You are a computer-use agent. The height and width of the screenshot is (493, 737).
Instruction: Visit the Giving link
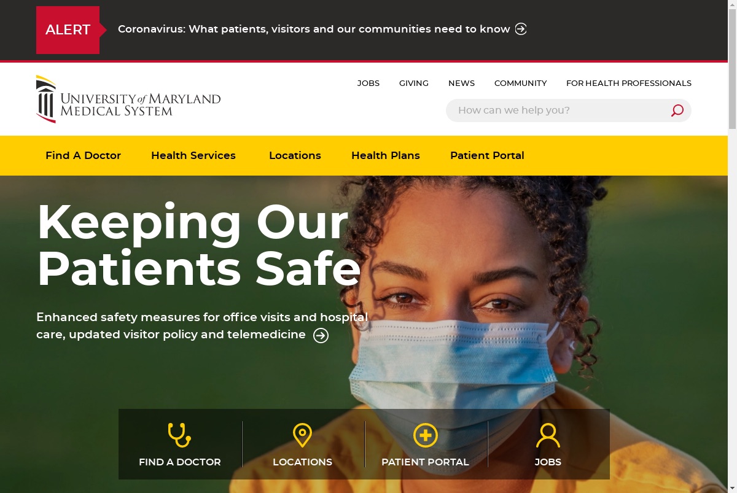click(414, 83)
